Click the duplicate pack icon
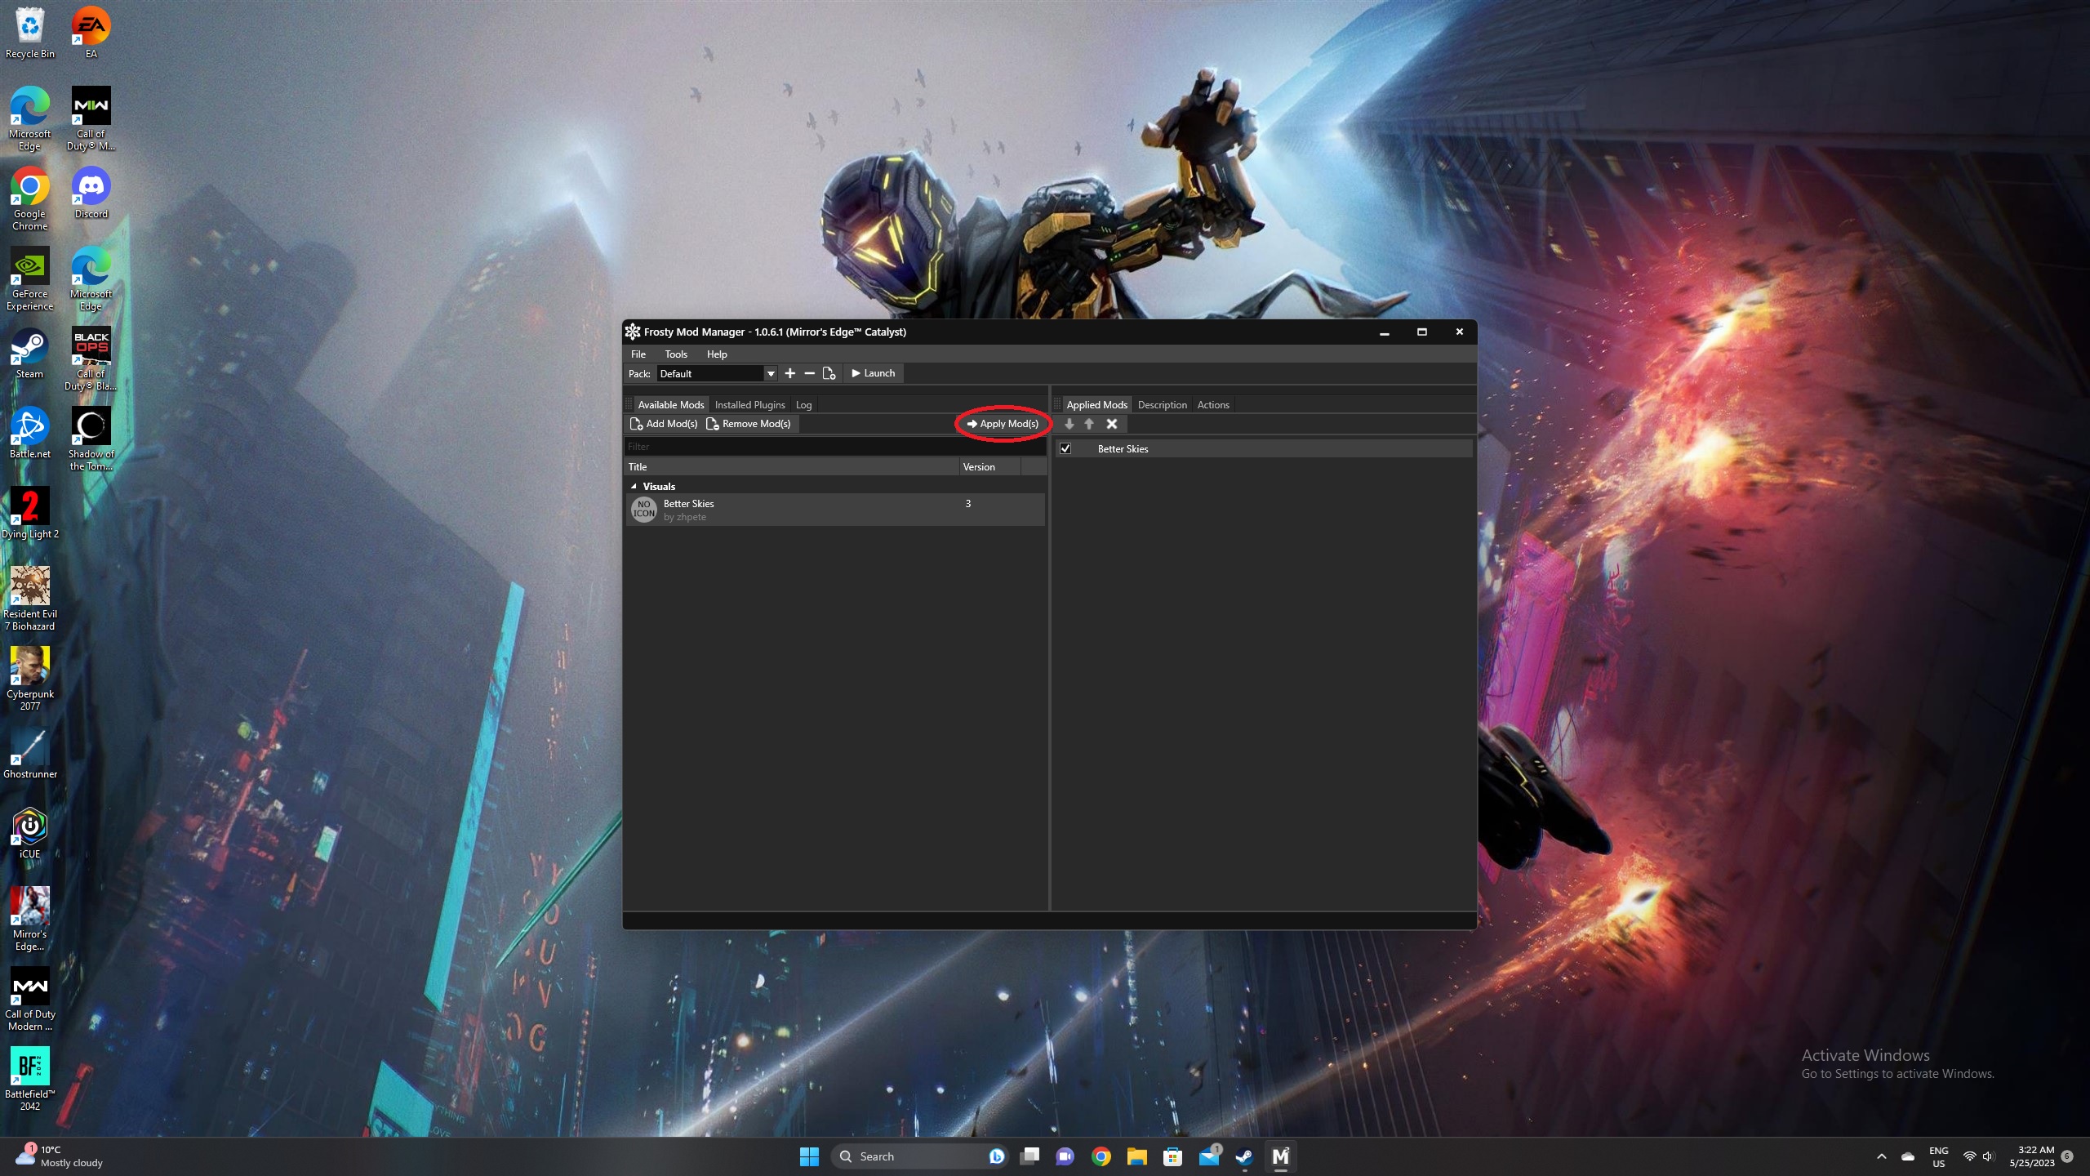The height and width of the screenshot is (1176, 2090). 829,373
